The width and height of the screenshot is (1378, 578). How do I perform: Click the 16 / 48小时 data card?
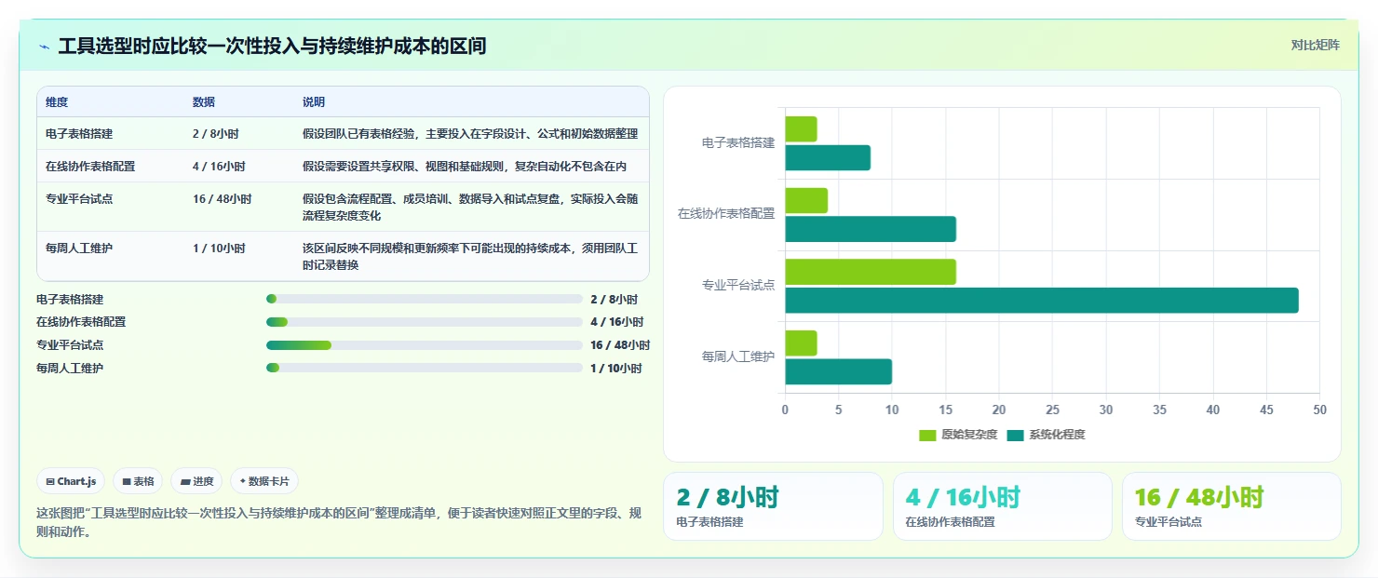coord(1231,506)
